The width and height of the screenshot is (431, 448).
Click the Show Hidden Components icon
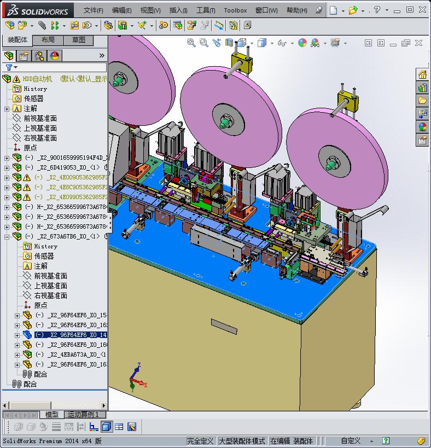point(108,25)
